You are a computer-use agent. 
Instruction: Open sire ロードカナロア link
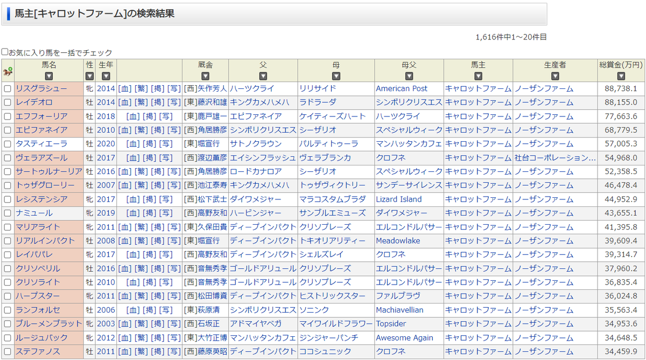click(256, 171)
